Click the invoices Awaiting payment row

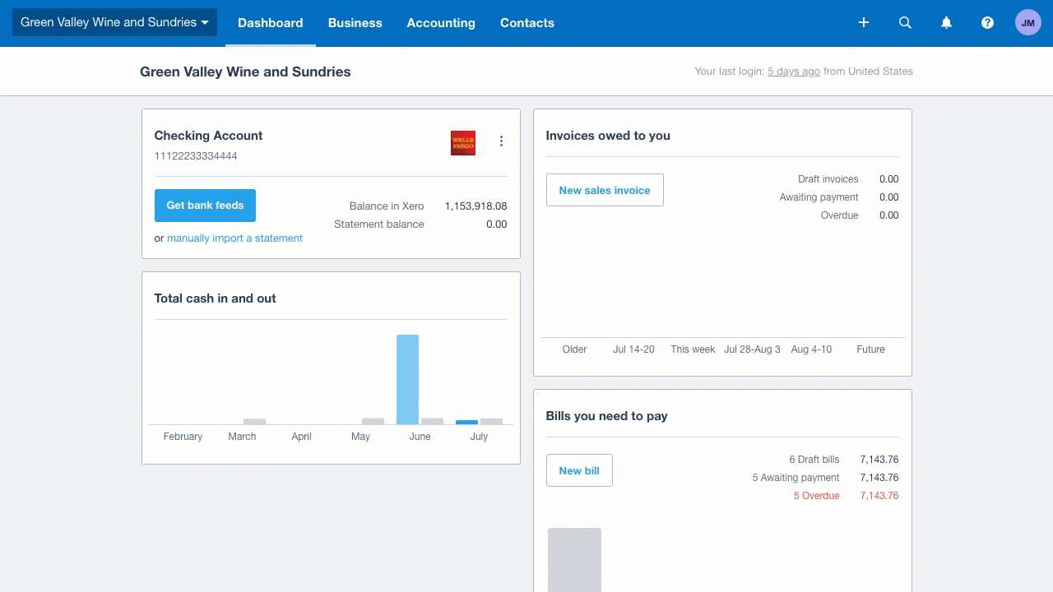click(839, 197)
